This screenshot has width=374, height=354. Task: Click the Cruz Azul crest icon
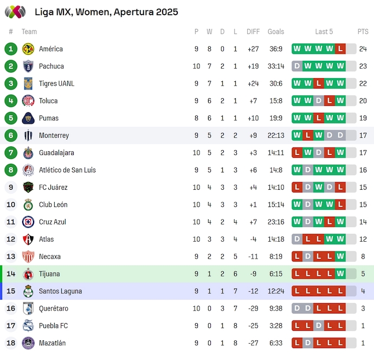28,222
